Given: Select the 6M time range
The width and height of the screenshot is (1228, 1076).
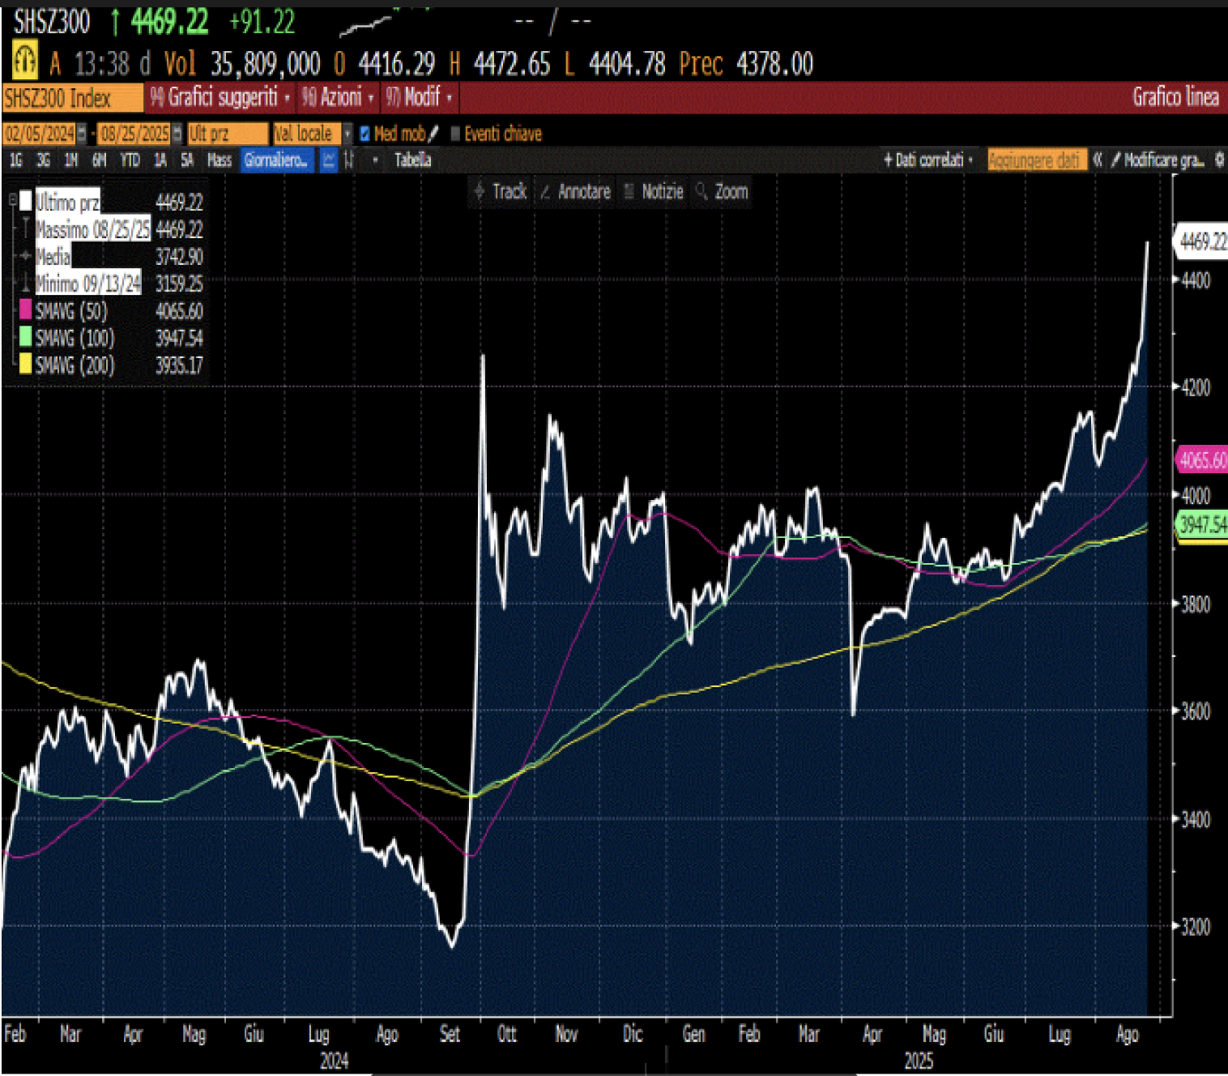Looking at the screenshot, I should pyautogui.click(x=99, y=160).
